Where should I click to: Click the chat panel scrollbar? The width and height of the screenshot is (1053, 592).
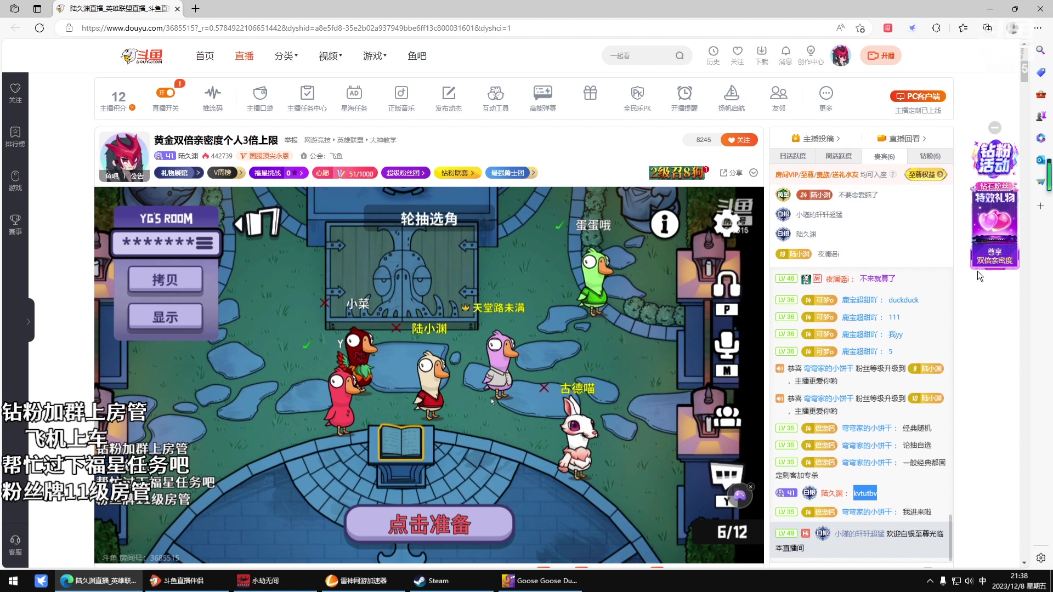pos(950,537)
